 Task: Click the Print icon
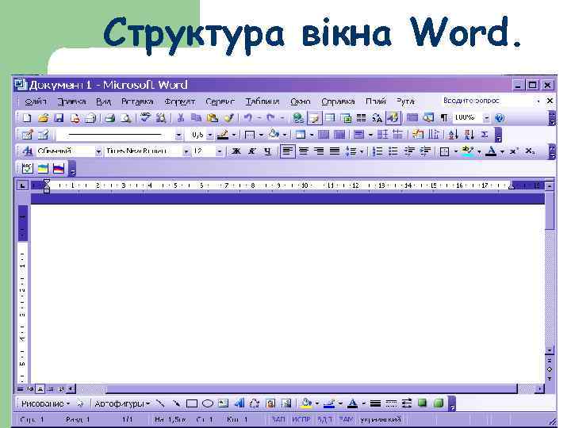tap(109, 118)
